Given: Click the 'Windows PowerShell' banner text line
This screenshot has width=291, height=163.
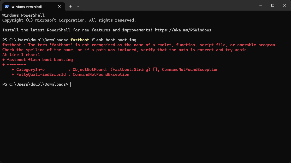Looking at the screenshot, I should coord(23,15).
